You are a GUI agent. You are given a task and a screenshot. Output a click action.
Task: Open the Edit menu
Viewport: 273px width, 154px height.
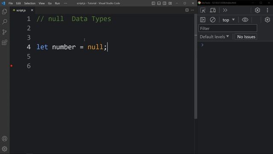click(x=18, y=3)
